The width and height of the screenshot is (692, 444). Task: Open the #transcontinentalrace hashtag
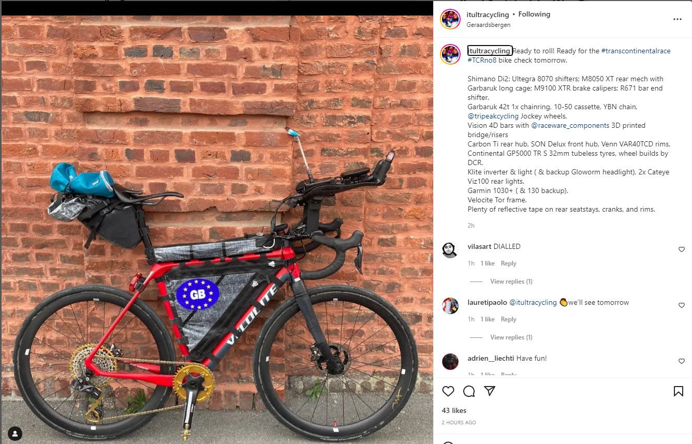[636, 51]
